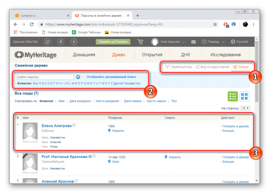Switch to Вид по родословной view
Screen dimensions: 269x193
[212, 67]
